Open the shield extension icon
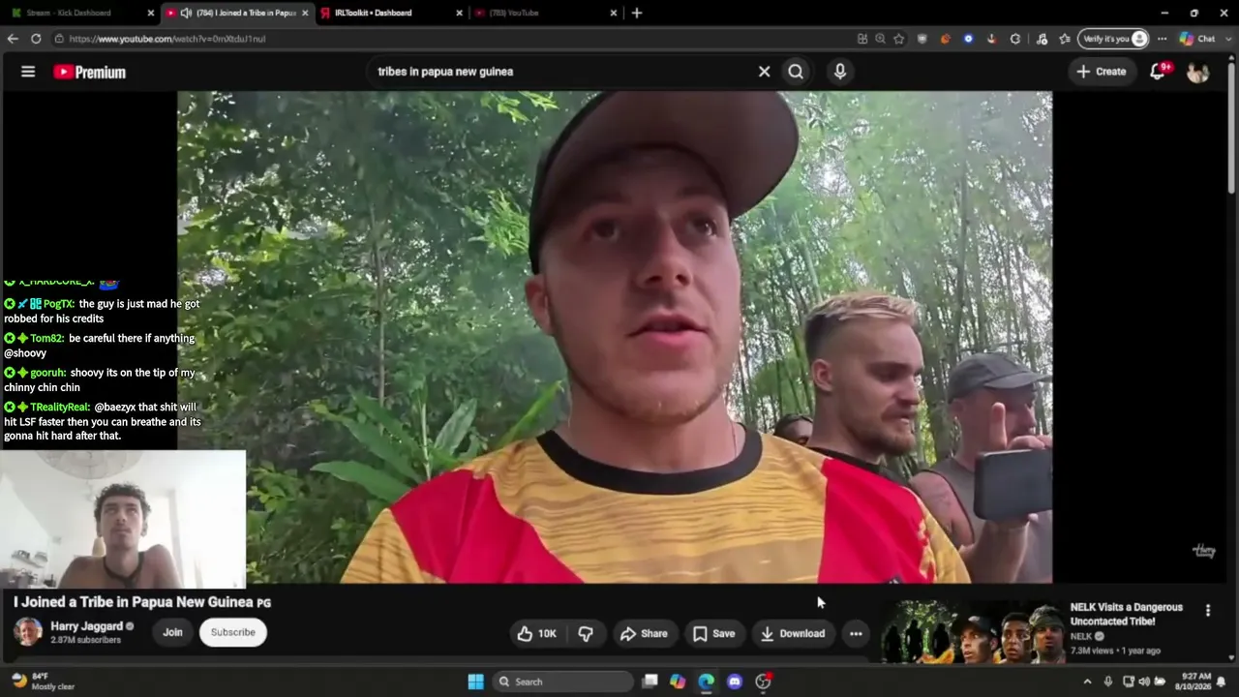This screenshot has width=1239, height=697. point(922,39)
